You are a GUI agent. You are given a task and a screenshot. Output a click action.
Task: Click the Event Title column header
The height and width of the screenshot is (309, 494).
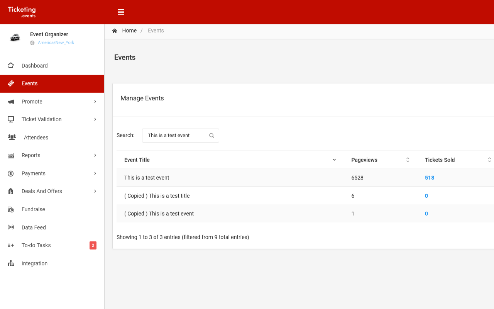point(230,160)
